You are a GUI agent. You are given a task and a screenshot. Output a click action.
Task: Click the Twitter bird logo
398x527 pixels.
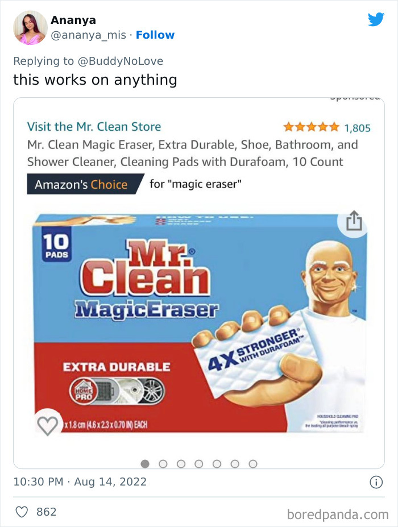(376, 19)
